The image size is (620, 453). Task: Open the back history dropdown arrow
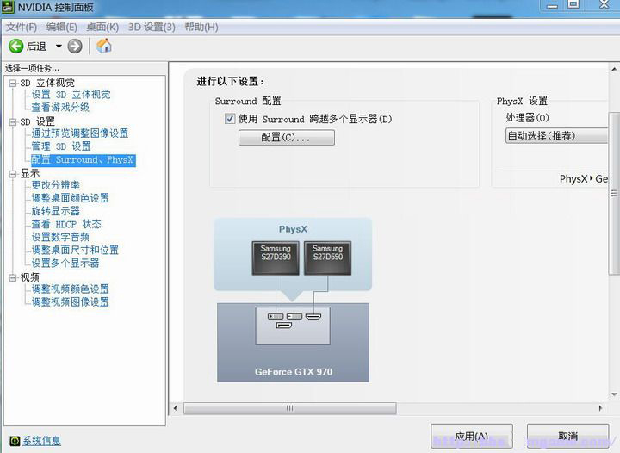[x=59, y=47]
